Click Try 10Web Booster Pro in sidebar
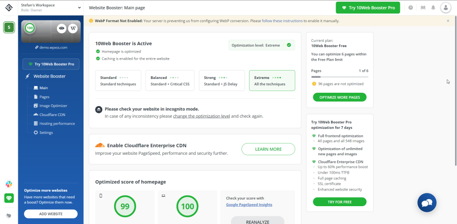The height and width of the screenshot is (224, 457). tap(51, 64)
